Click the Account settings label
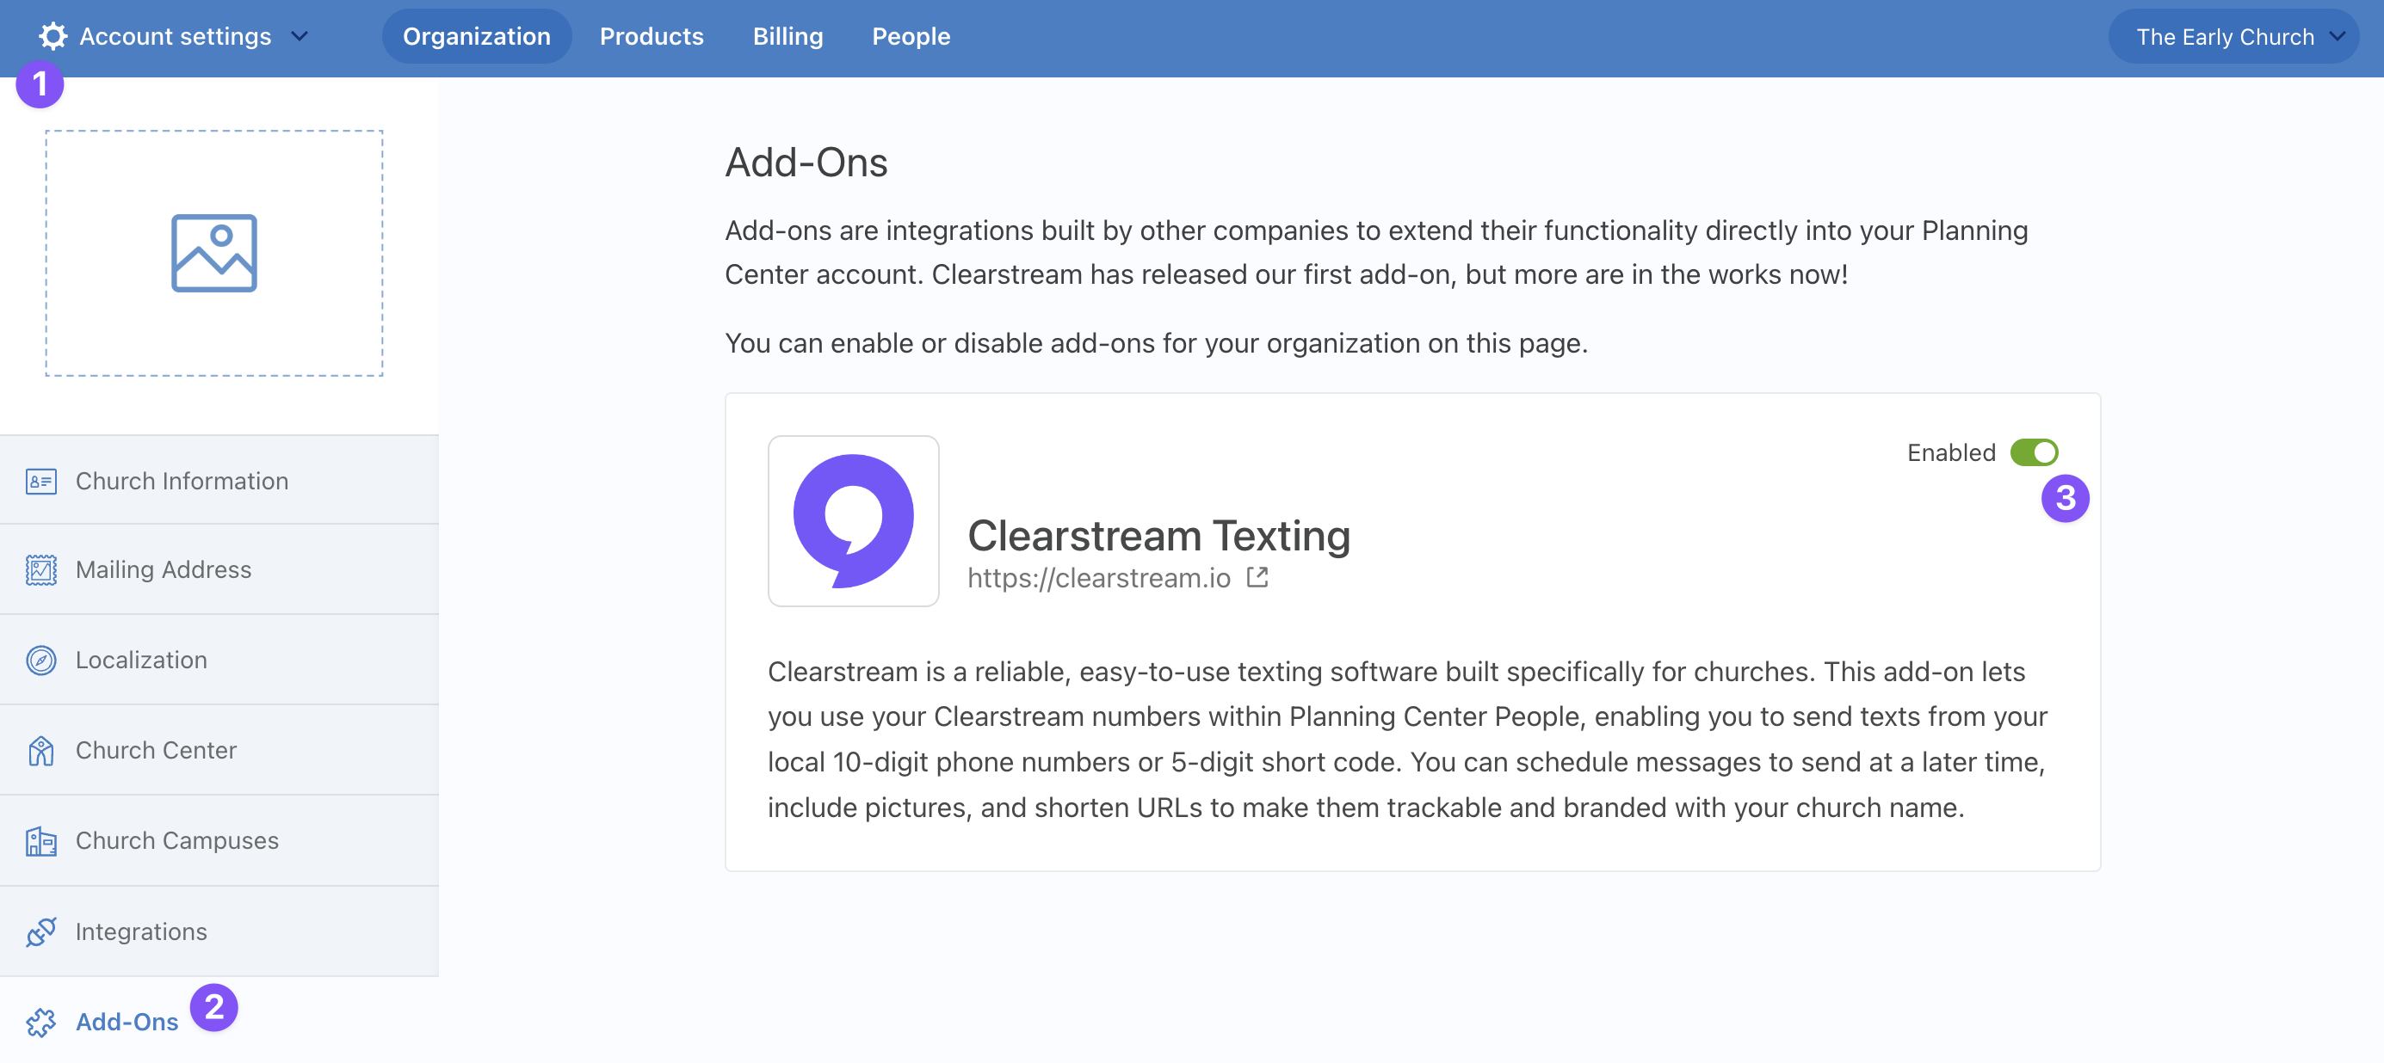Viewport: 2384px width, 1063px height. [175, 36]
